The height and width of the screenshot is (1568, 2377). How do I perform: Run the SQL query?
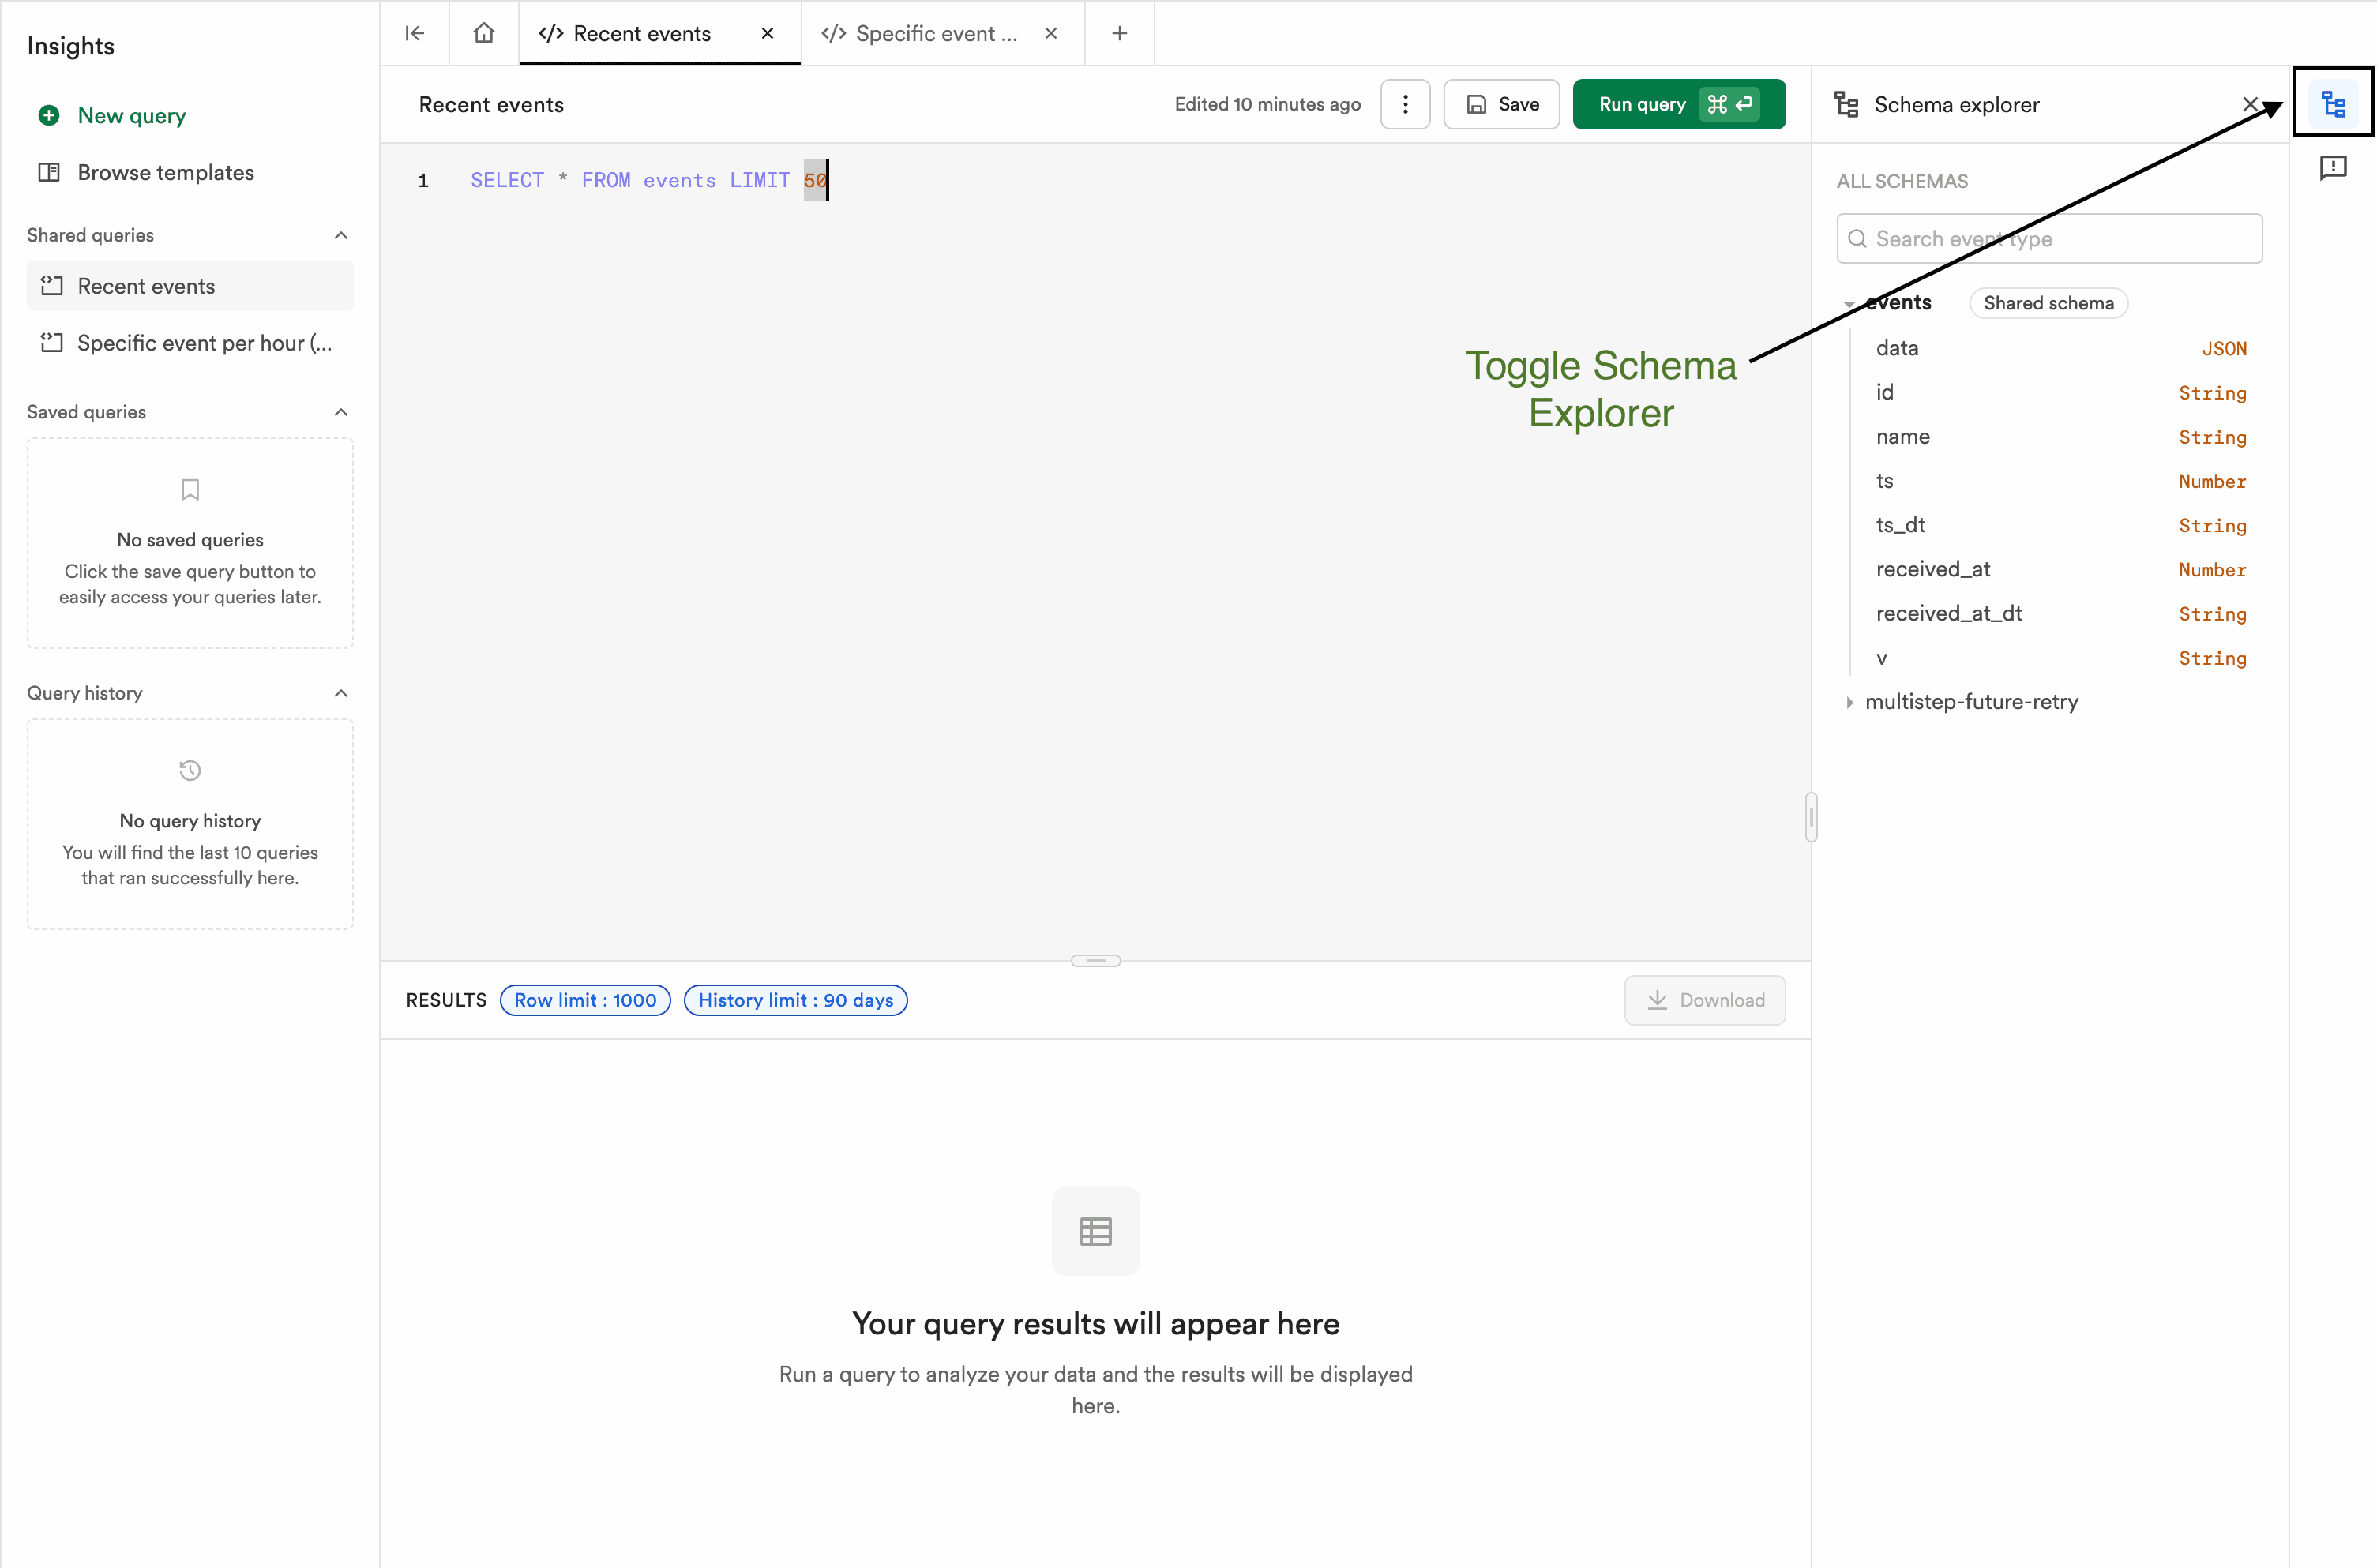click(1679, 104)
